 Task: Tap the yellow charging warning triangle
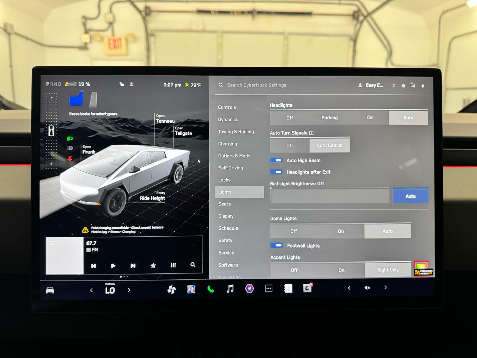(x=85, y=230)
